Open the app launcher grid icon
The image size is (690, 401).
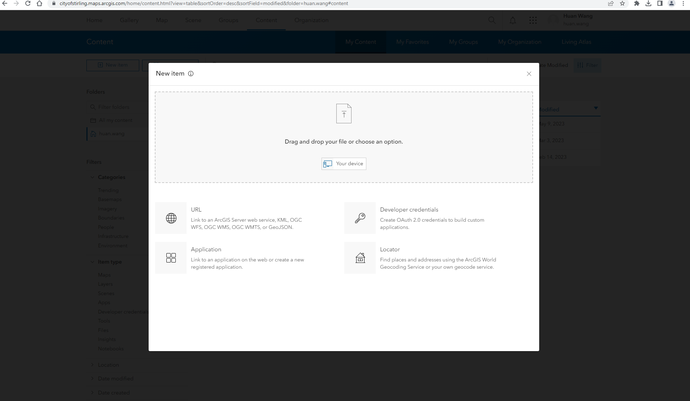point(533,20)
